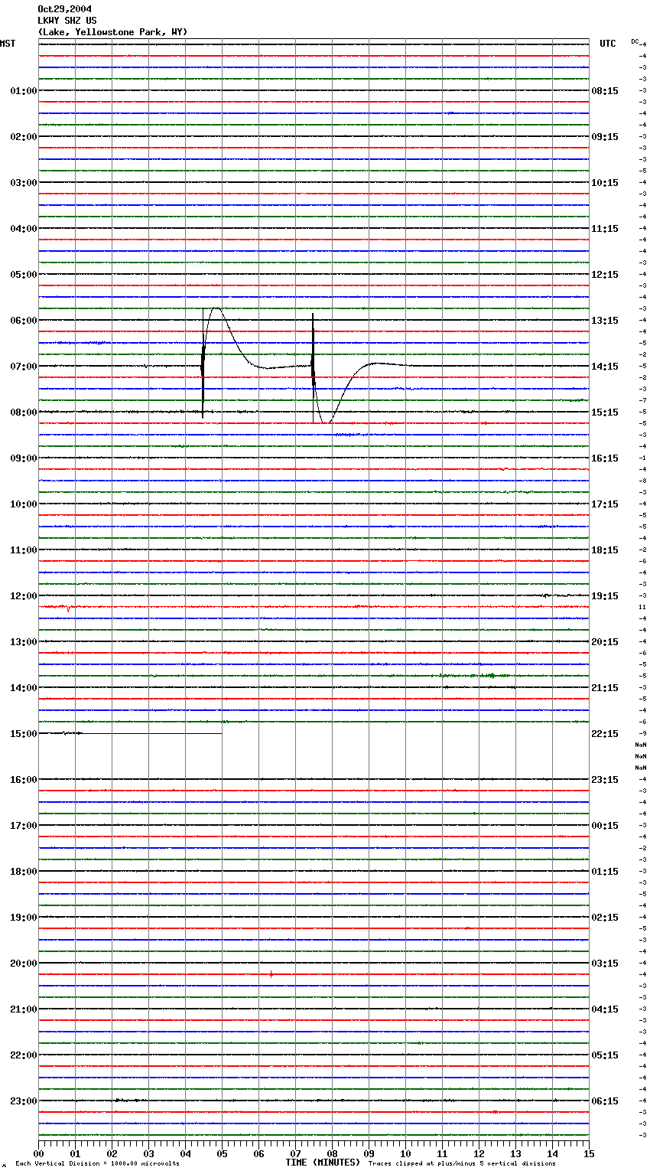Select the 03:00 MST time label
Screen dimensions: 650x1174
pyautogui.click(x=24, y=183)
